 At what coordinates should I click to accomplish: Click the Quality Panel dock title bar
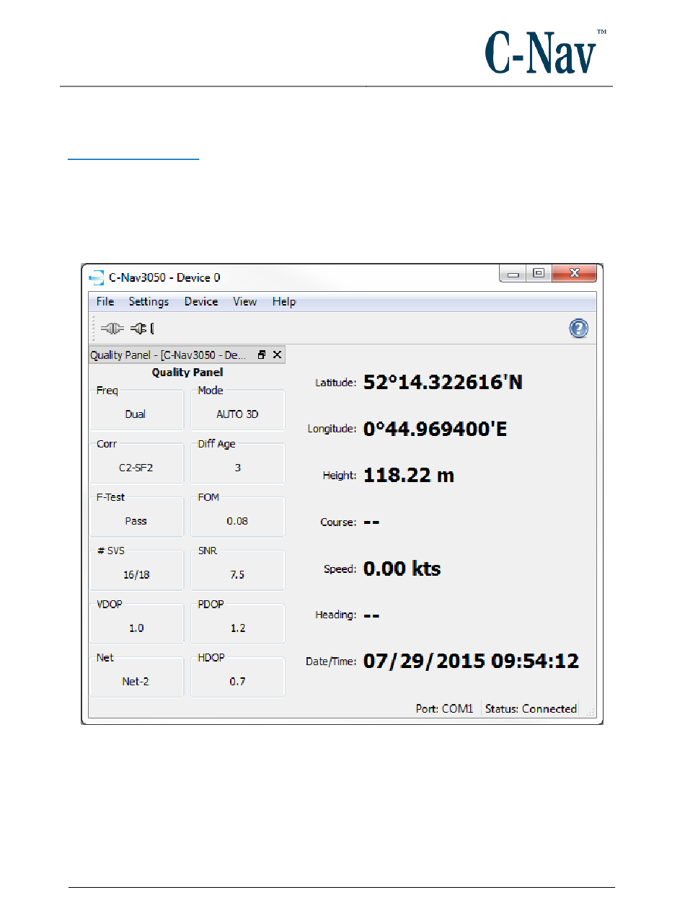tap(186, 355)
